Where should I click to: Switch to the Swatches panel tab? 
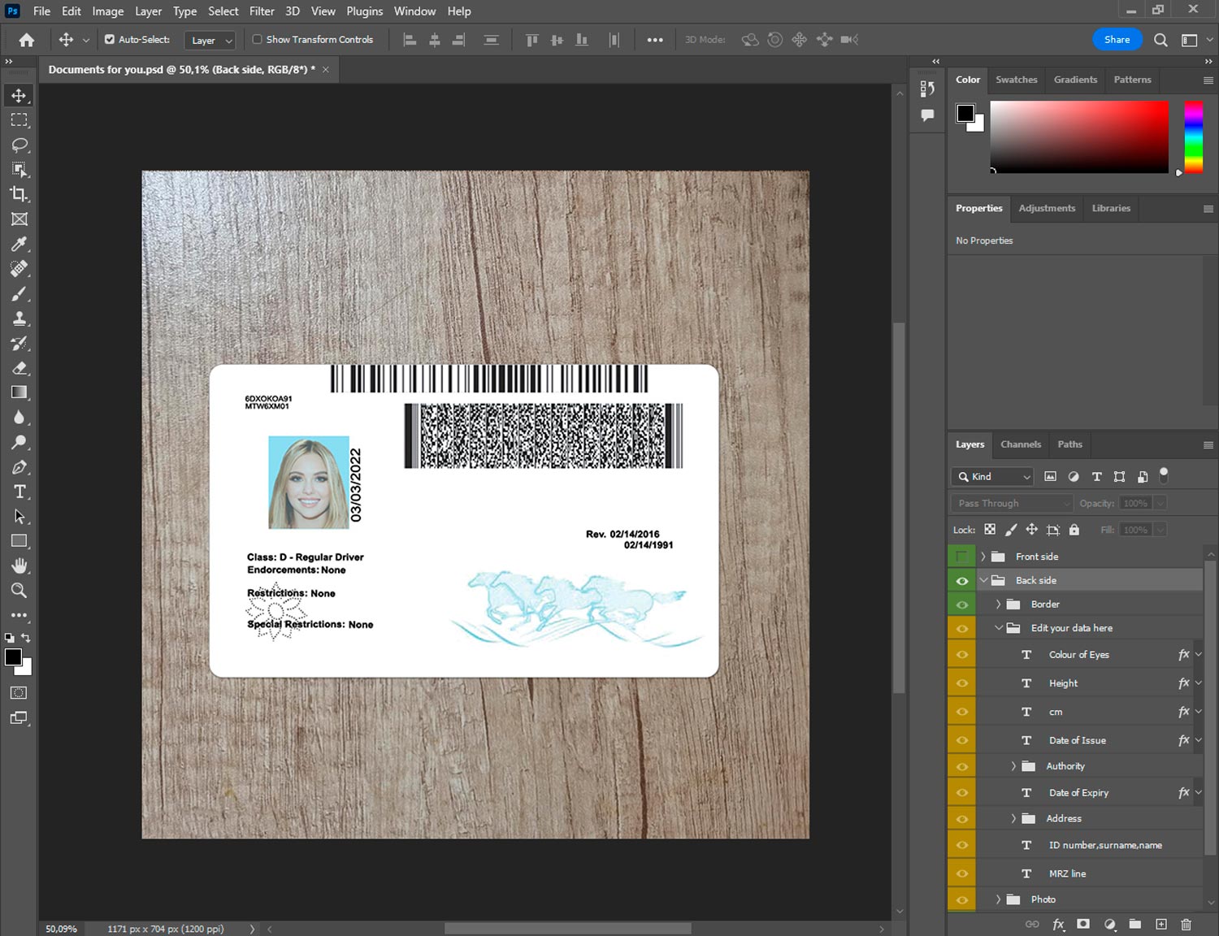click(1016, 80)
